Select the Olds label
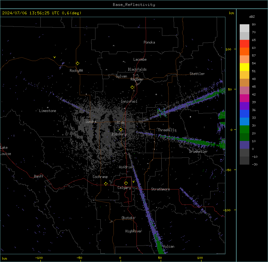Image resolution: width=268 pixels, height=262 pixels. pyautogui.click(x=121, y=123)
